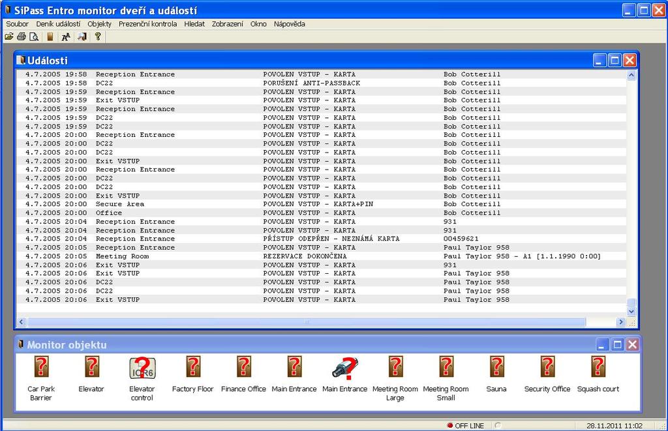668x431 pixels.
Task: Select the Squash court door icon
Action: (x=598, y=367)
